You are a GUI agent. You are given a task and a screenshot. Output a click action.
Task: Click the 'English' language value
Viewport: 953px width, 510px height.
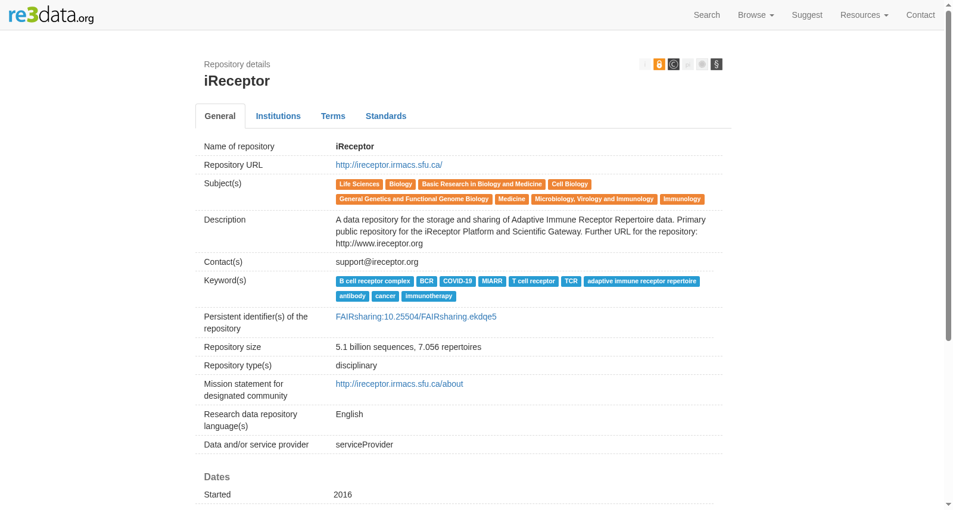(x=350, y=414)
